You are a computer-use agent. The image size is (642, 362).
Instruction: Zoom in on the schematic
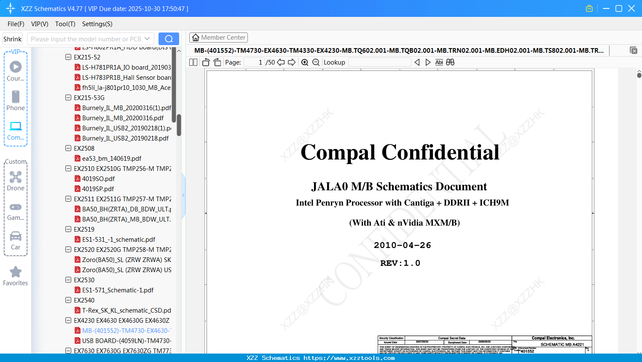click(x=305, y=62)
